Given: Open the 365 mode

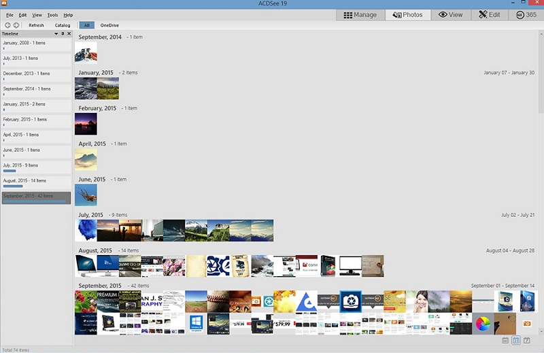Looking at the screenshot, I should coord(526,15).
